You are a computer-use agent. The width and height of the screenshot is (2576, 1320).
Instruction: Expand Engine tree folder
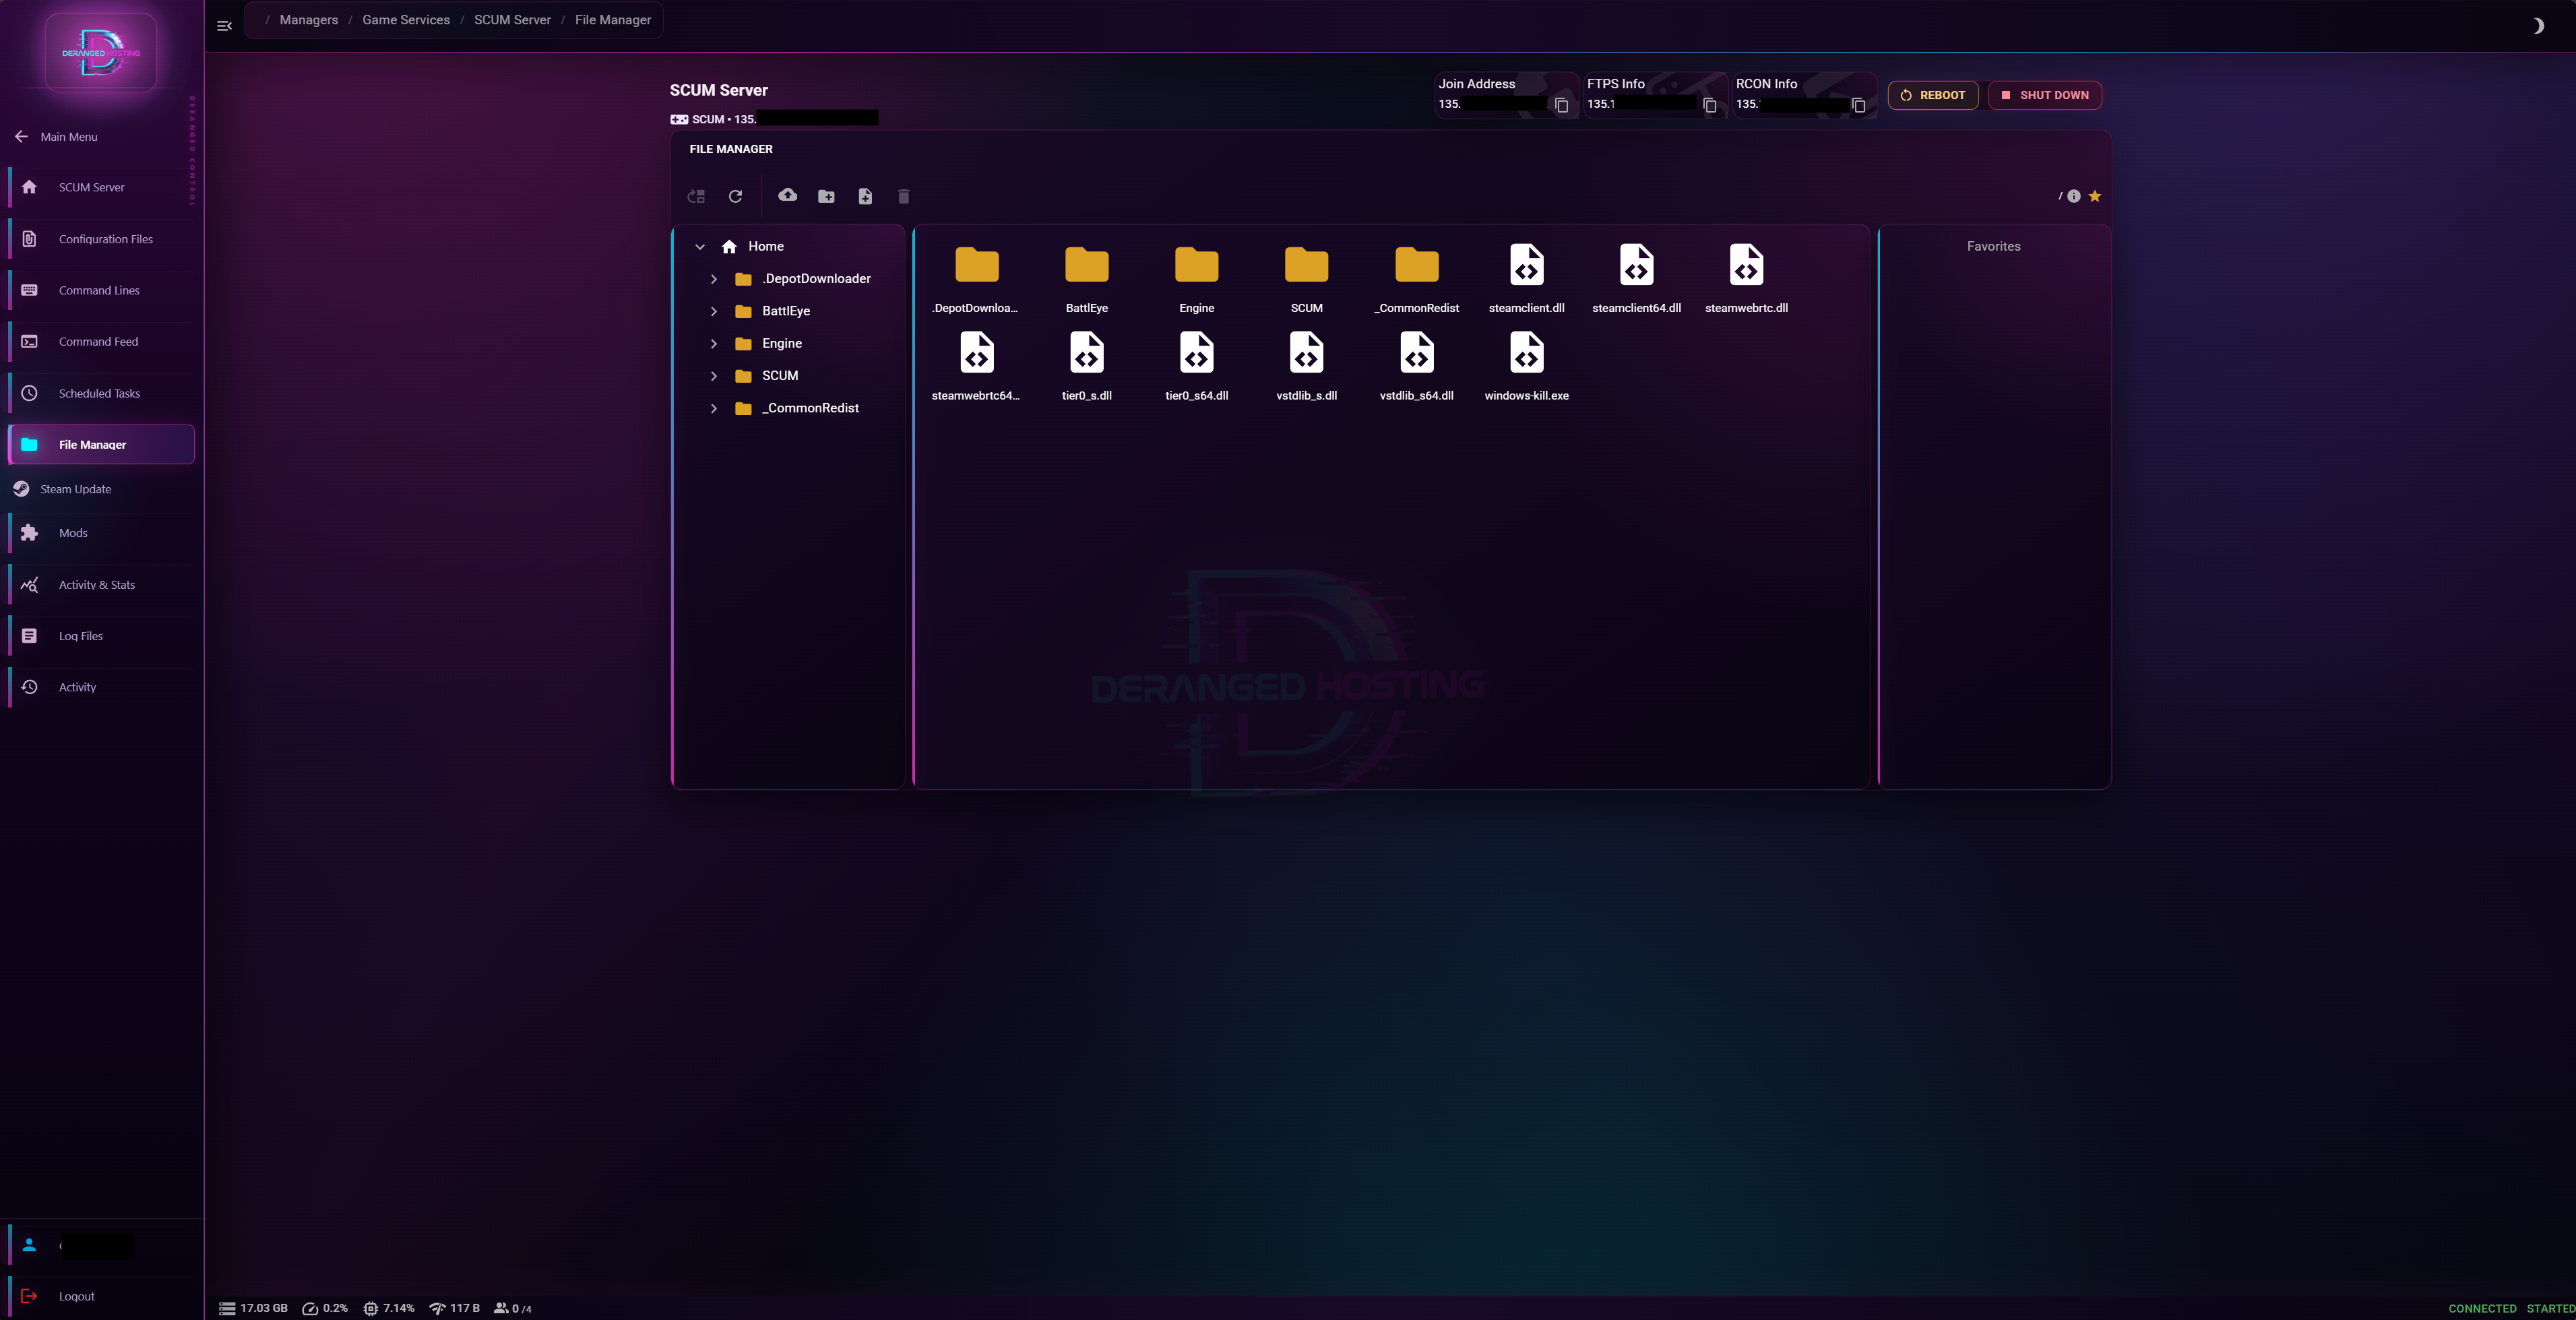point(714,343)
